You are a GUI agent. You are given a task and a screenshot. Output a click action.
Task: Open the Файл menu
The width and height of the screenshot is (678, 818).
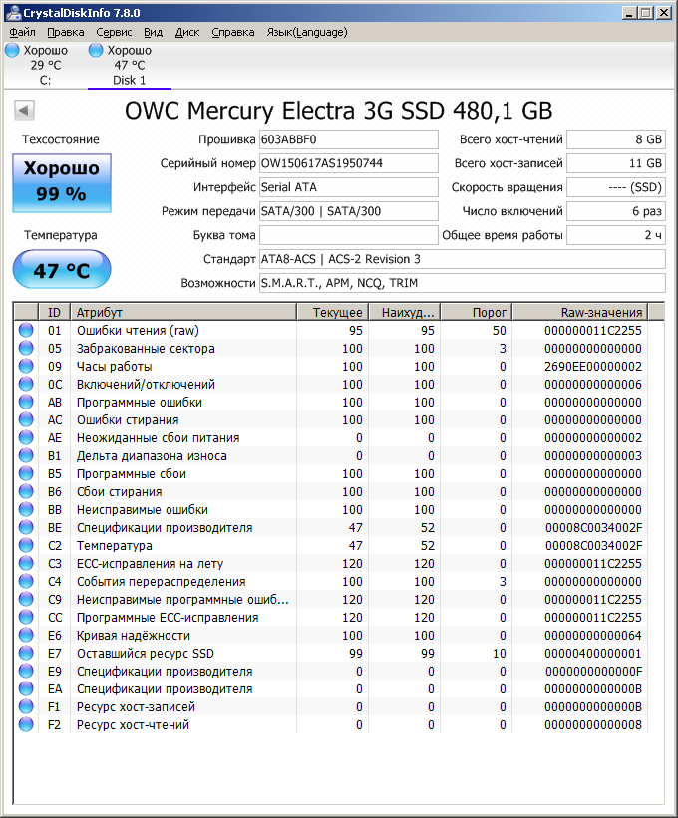pos(22,32)
